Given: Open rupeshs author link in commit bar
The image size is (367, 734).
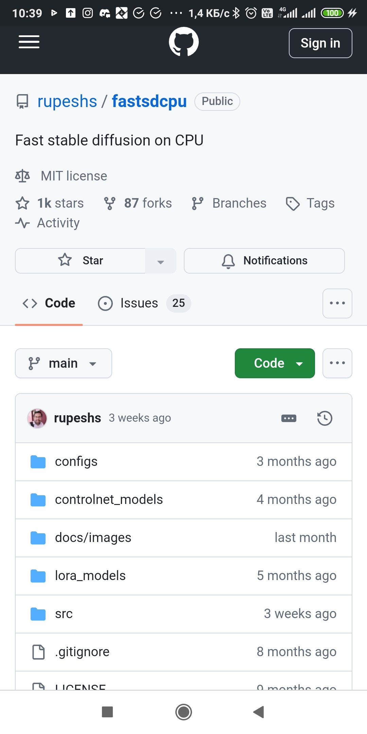Looking at the screenshot, I should coord(77,418).
